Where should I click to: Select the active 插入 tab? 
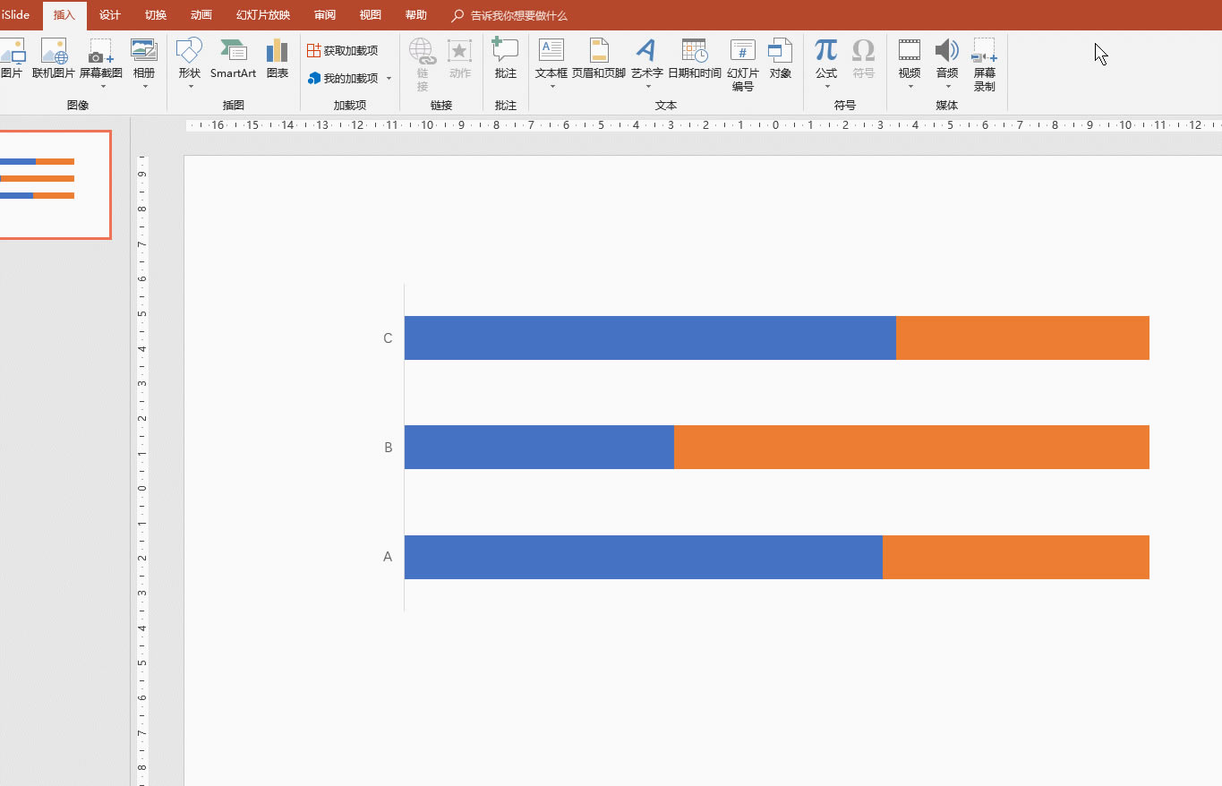64,15
